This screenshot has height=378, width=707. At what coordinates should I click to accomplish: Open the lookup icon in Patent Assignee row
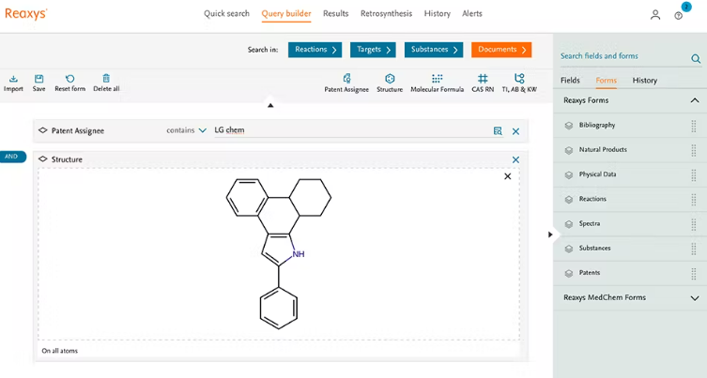coord(498,131)
